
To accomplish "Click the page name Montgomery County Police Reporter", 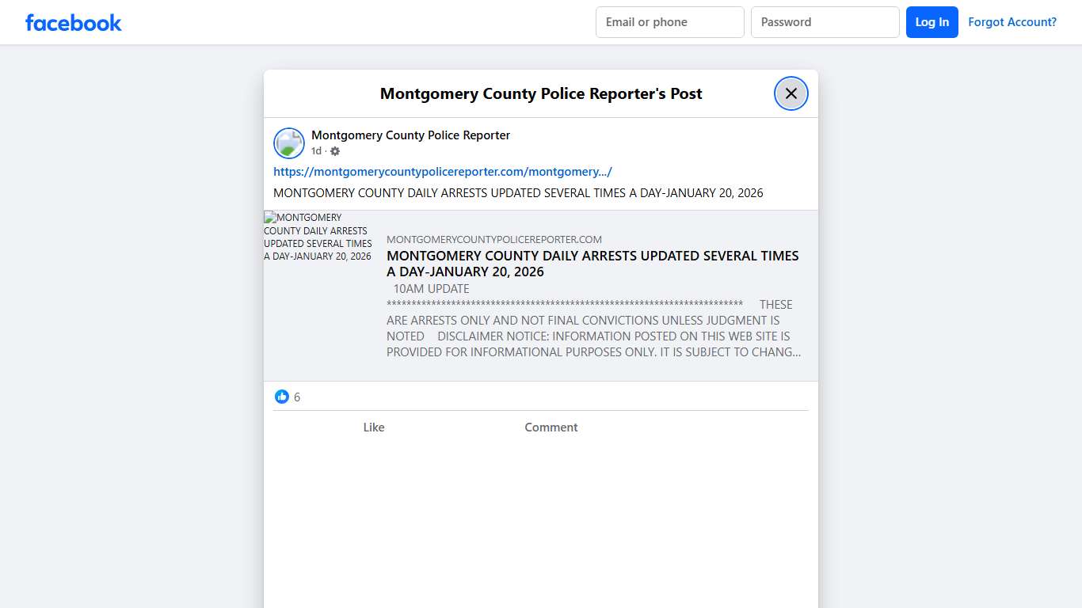I will point(410,135).
